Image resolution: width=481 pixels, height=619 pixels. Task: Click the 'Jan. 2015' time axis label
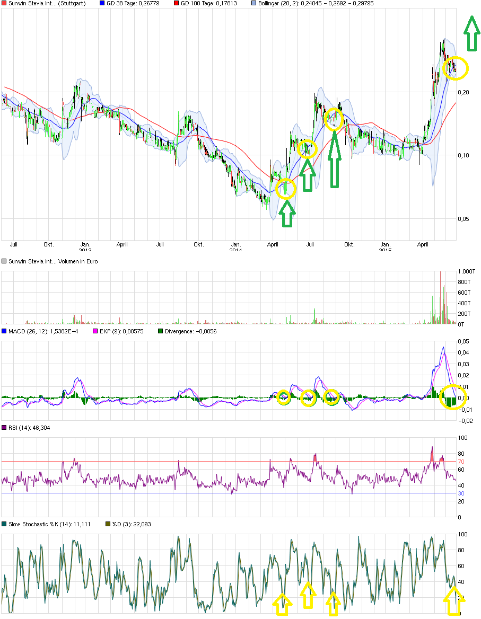386,247
